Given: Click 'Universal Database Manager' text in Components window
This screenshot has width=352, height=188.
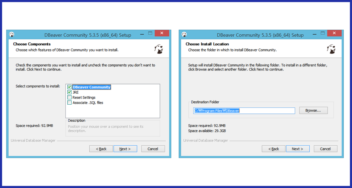Looking at the screenshot, I should (x=33, y=141).
